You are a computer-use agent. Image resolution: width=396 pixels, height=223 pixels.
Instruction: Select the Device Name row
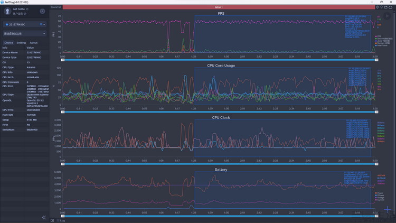pyautogui.click(x=25, y=53)
